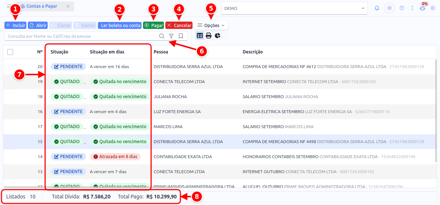Click 'A vencer em 4 dias' cell
The image size is (440, 205).
[108, 112]
